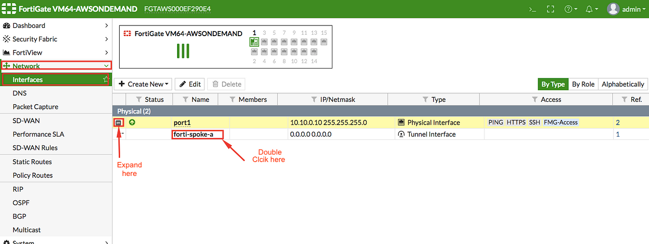Screen dimensions: 649x244
Task: Filter the Type column
Action: click(x=425, y=99)
